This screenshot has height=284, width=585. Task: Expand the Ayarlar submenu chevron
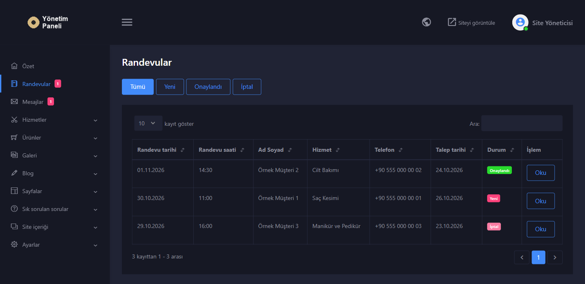pyautogui.click(x=95, y=245)
